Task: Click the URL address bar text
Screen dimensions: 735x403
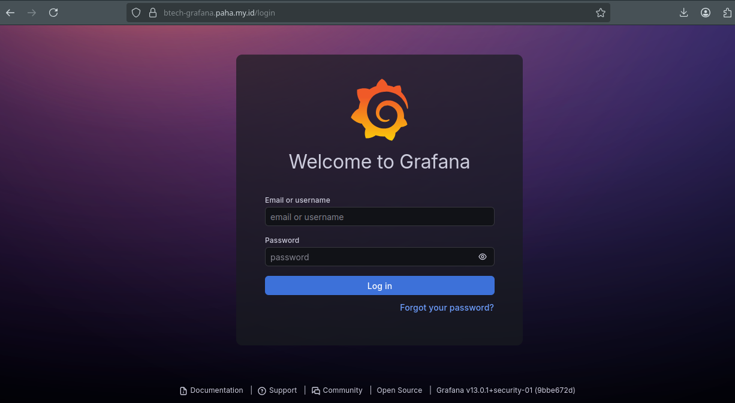Action: pyautogui.click(x=219, y=13)
